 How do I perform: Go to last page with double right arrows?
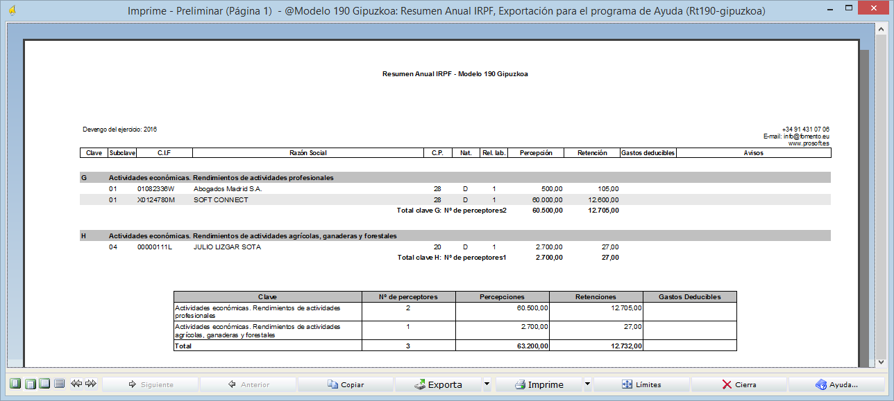click(x=91, y=384)
